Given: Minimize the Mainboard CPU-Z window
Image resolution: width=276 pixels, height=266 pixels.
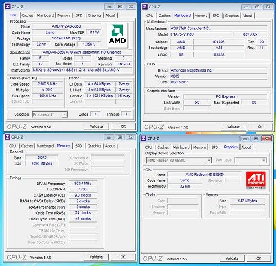Looking at the screenshot, I should click(x=246, y=7).
